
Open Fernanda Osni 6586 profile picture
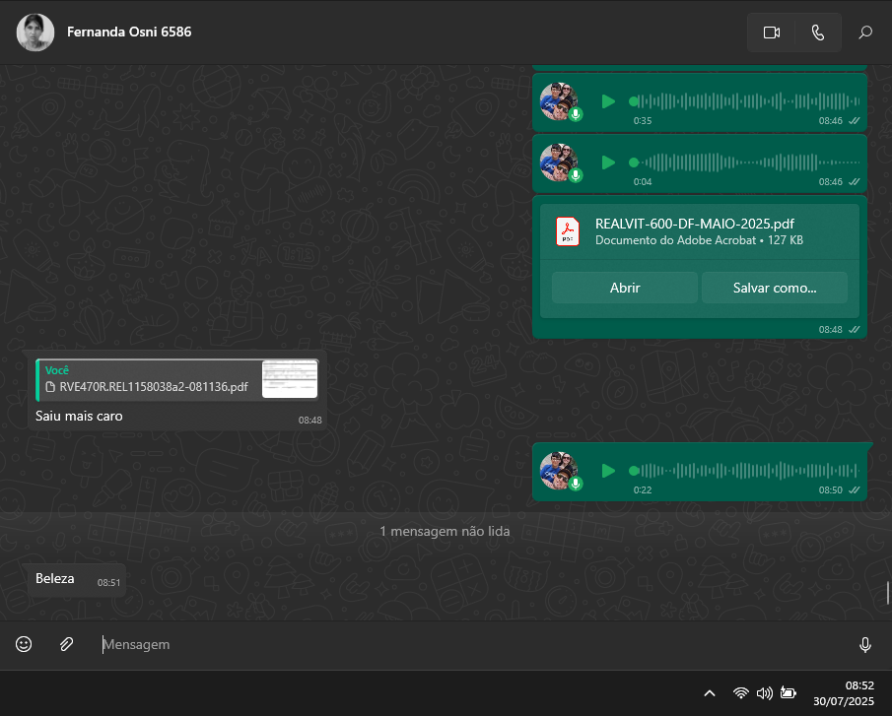coord(35,33)
